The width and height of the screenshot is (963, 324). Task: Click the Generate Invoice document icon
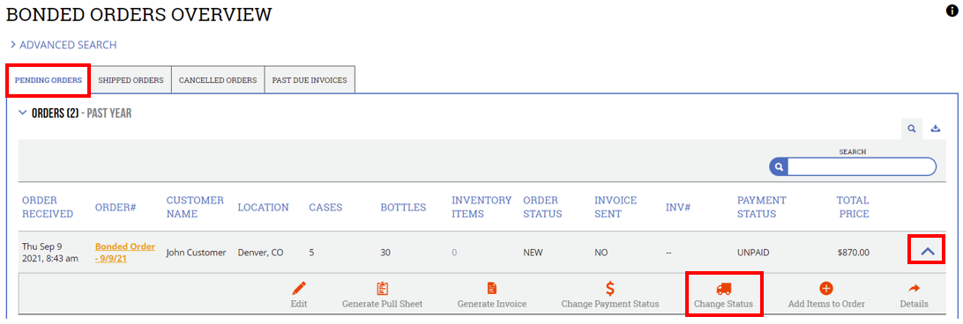click(x=491, y=289)
